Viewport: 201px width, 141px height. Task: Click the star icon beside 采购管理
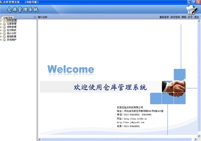4,21
